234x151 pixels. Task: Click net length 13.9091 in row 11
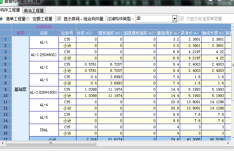[191, 102]
